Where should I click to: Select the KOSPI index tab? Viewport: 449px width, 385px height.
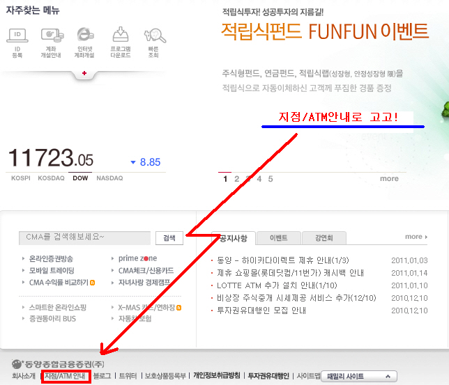tap(21, 178)
